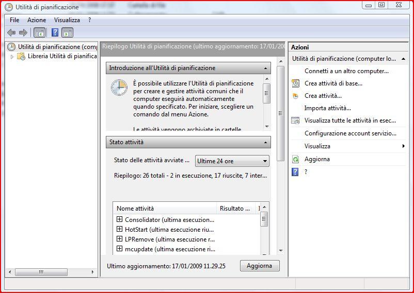Click the clock icon beside Crea attività di base
This screenshot has height=293, width=414.
[295, 83]
